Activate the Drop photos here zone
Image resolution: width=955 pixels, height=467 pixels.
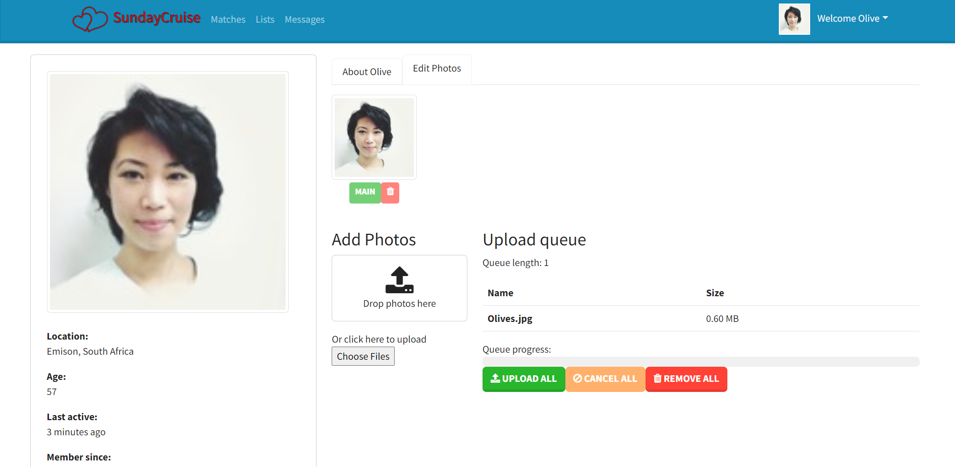(399, 288)
